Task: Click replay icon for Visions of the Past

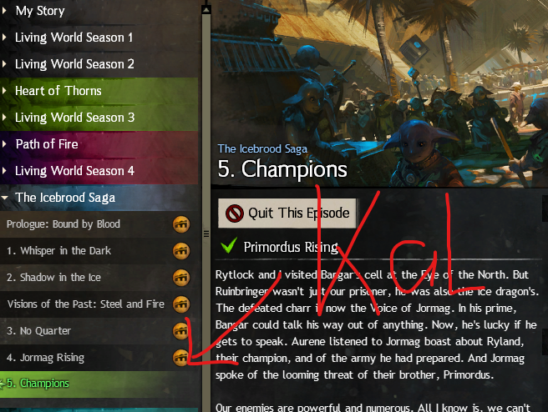Action: [x=181, y=304]
